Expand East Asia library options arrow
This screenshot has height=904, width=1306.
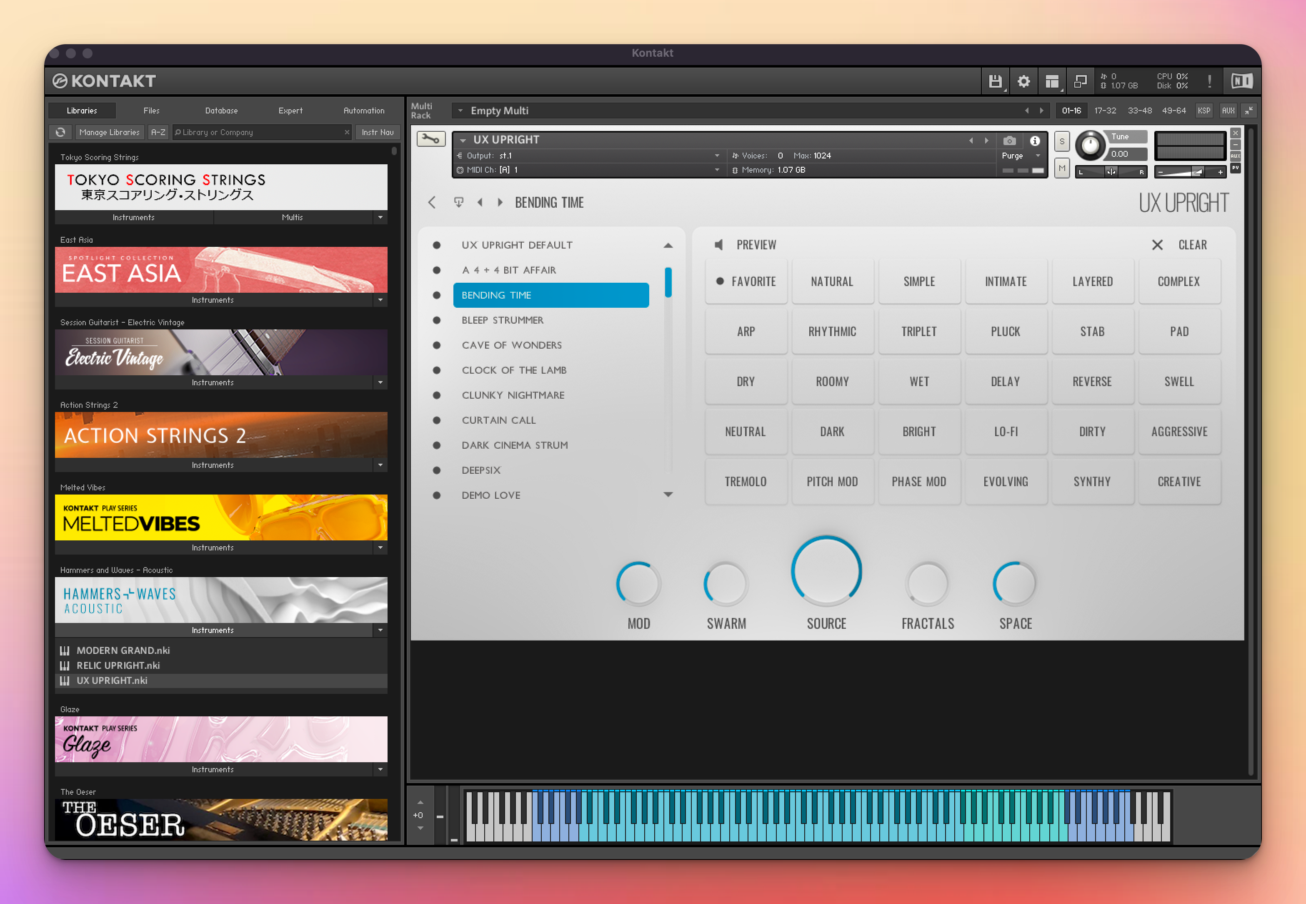point(380,300)
